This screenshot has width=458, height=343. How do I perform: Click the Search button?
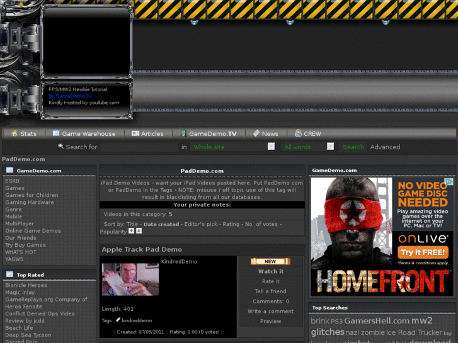click(353, 147)
